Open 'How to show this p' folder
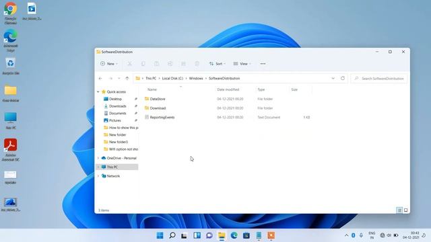This screenshot has width=431, height=242. (121, 128)
